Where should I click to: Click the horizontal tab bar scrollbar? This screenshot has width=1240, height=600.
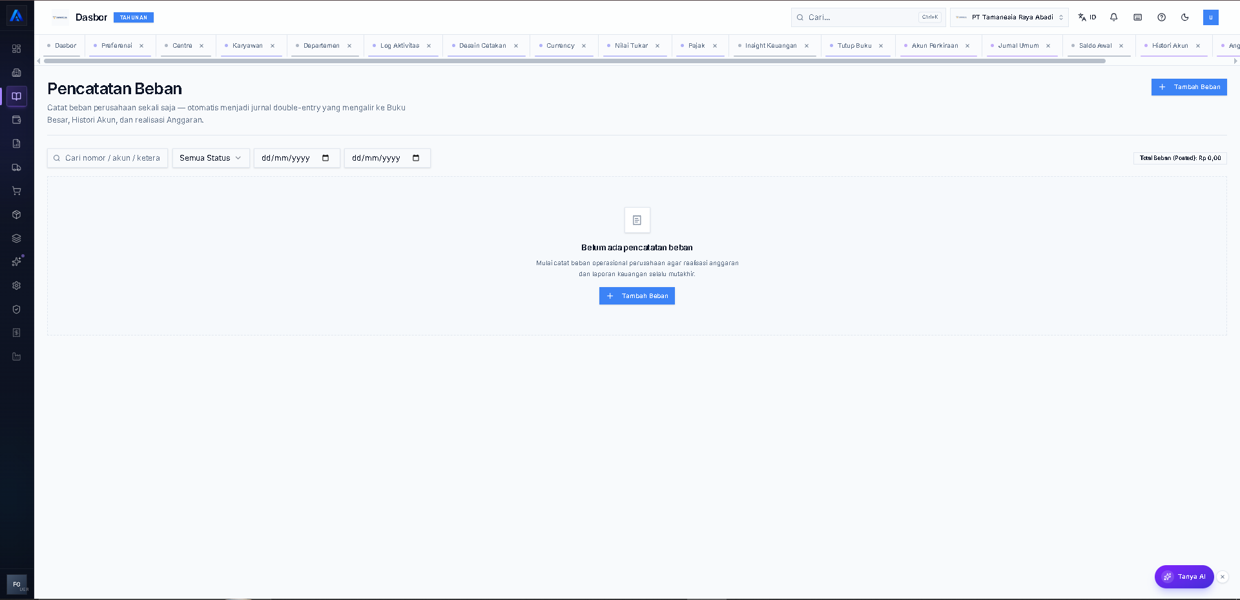[x=575, y=61]
